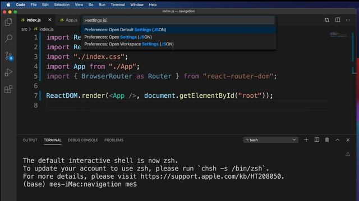Close the terminal panel
Viewport: 359px width, 201px height.
coord(348,140)
